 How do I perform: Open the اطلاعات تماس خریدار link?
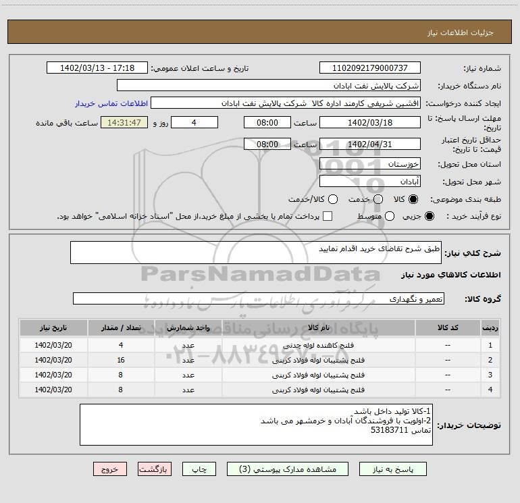tap(111, 103)
